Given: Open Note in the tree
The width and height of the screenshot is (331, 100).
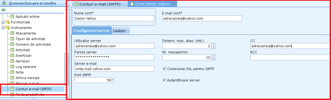Looking at the screenshot, I should (19, 72).
